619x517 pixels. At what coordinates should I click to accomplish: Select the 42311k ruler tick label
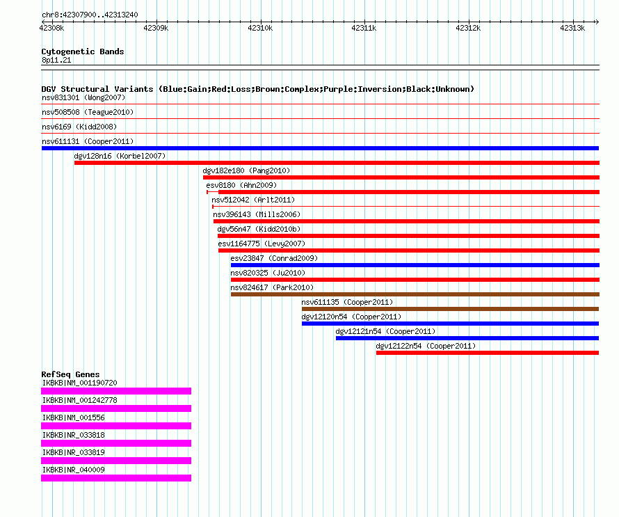coord(364,28)
